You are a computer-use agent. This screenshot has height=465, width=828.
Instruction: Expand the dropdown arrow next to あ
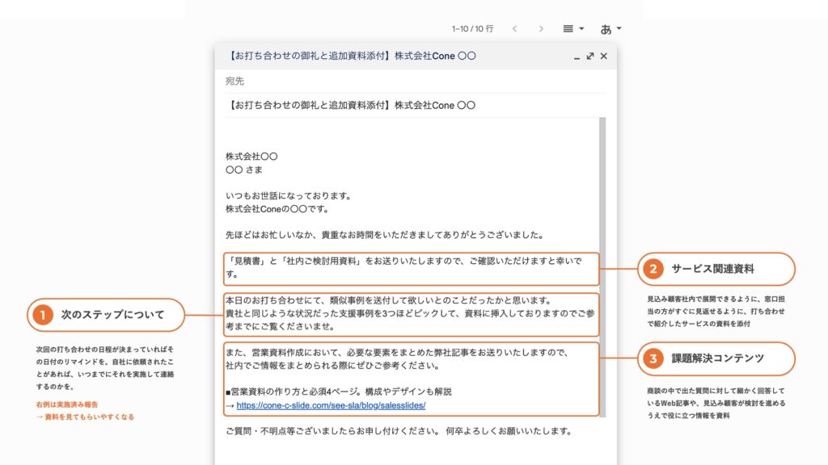point(619,28)
